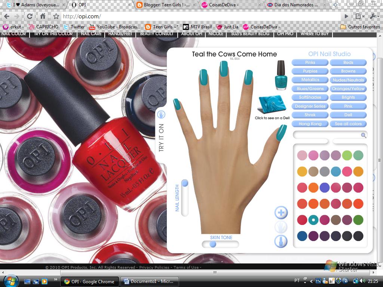Click the nail polish bottle round button
The height and width of the screenshot is (287, 383).
281,241
